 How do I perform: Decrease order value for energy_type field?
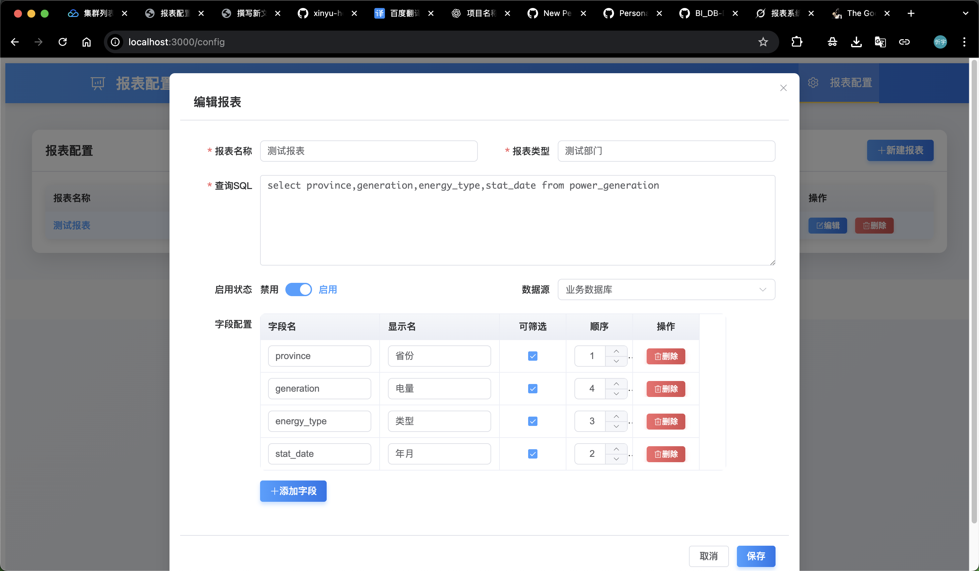pos(616,426)
